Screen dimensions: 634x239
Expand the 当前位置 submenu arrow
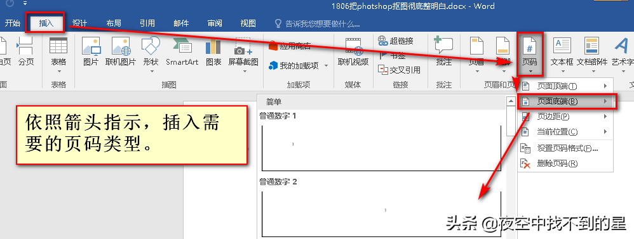tap(605, 132)
